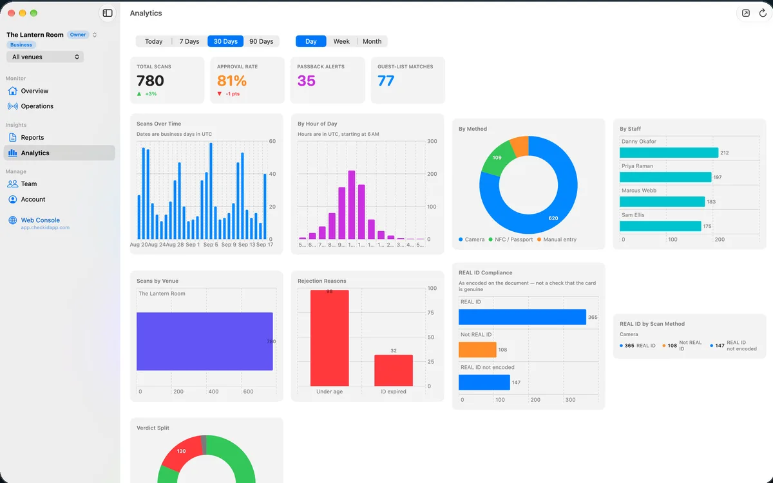
Task: Click the blue Camera legend dot
Action: tap(461, 240)
